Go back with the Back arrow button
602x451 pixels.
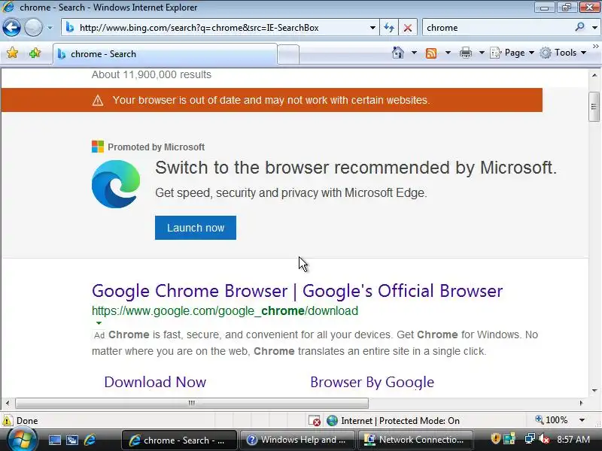pos(11,28)
